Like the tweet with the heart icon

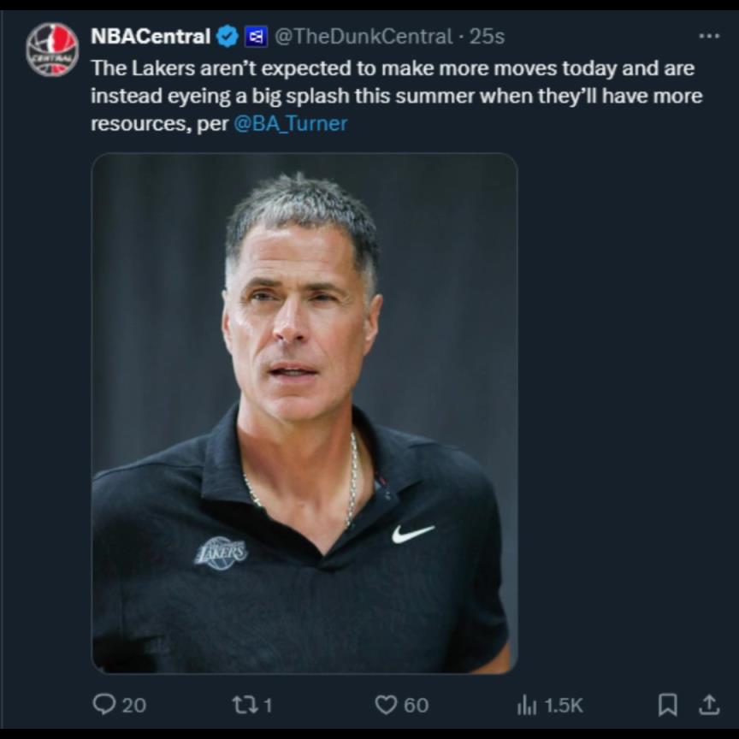point(387,704)
